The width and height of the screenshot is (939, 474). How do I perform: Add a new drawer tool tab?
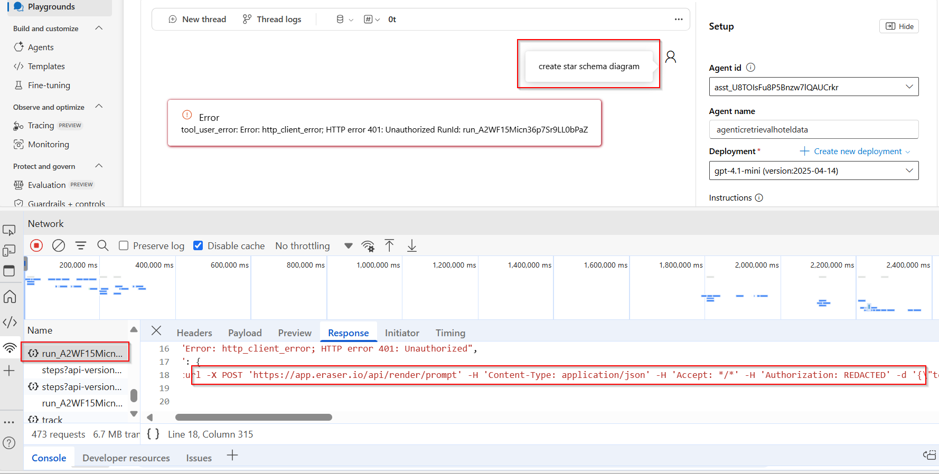[x=232, y=455]
